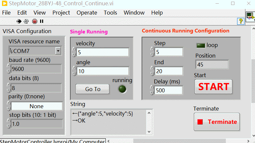The image size is (255, 143).
Task: Click the angle value input field
Action: [x=102, y=71]
